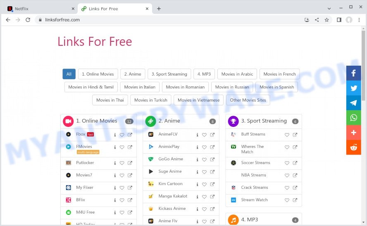Favorite AnimixPlay with heart icon
This screenshot has height=226, width=367.
204,147
